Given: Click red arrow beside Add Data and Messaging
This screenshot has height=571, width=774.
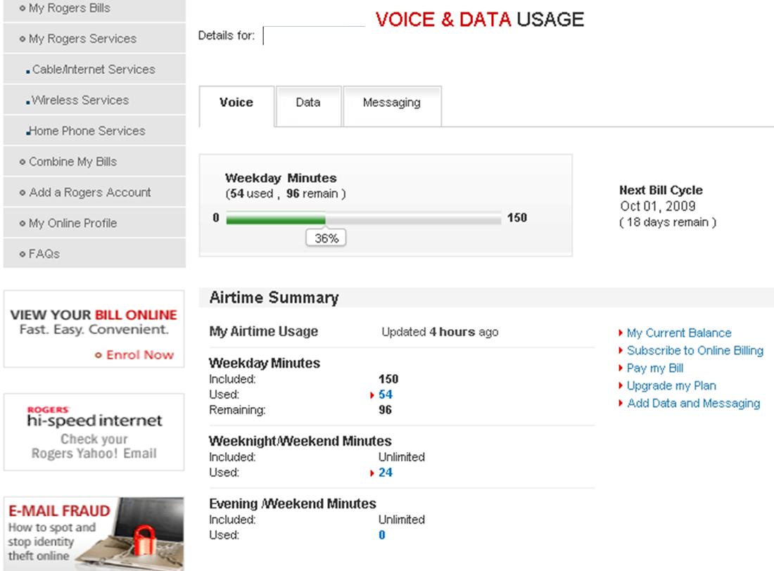Looking at the screenshot, I should (x=621, y=403).
